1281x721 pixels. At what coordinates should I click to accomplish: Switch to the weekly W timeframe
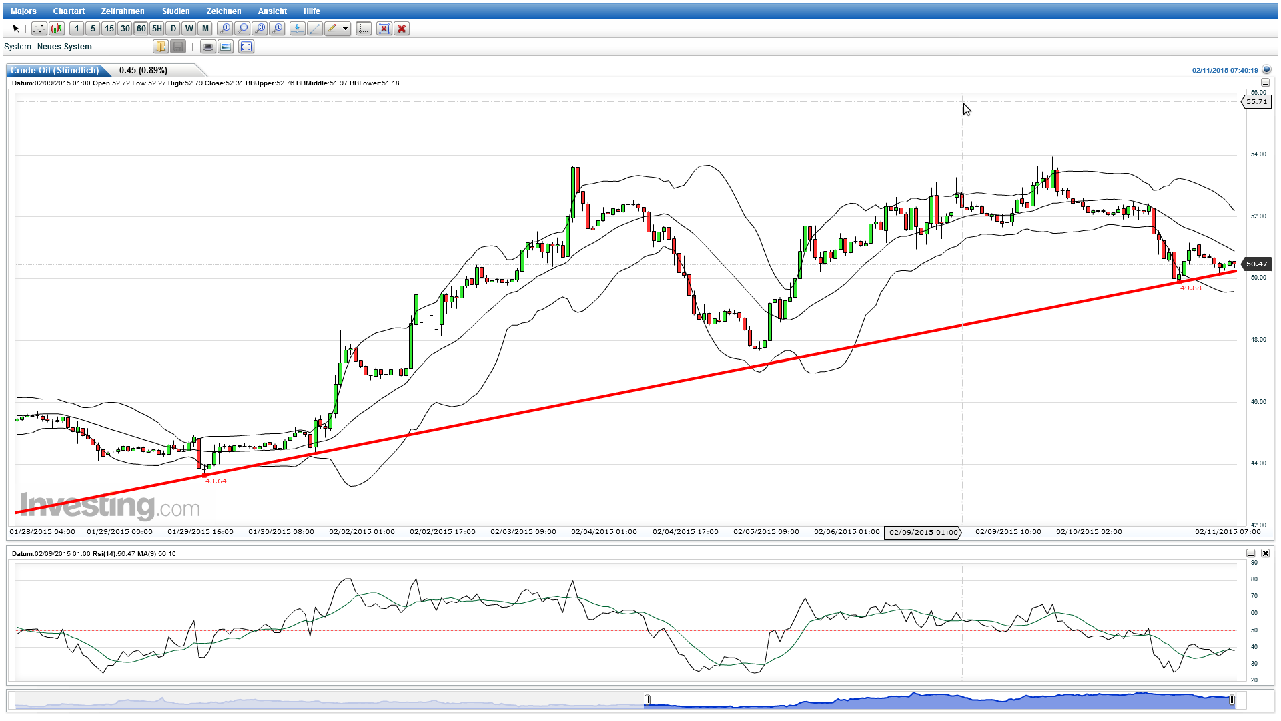189,29
